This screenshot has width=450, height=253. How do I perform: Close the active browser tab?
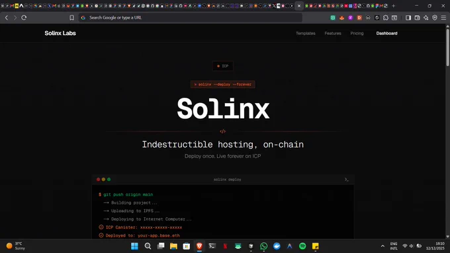click(299, 6)
